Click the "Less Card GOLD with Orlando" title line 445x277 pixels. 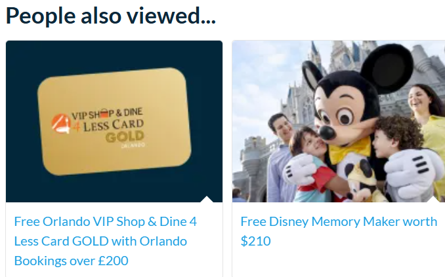(100, 242)
